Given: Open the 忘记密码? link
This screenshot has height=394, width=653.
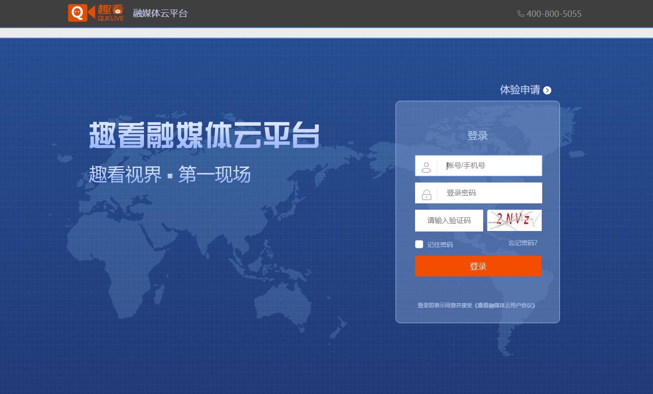Looking at the screenshot, I should tap(523, 243).
